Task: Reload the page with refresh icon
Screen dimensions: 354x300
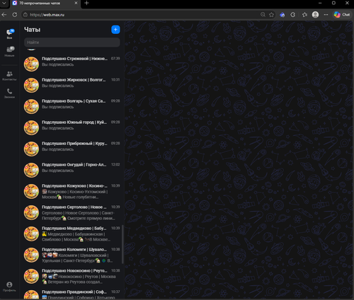Action: tap(15, 15)
